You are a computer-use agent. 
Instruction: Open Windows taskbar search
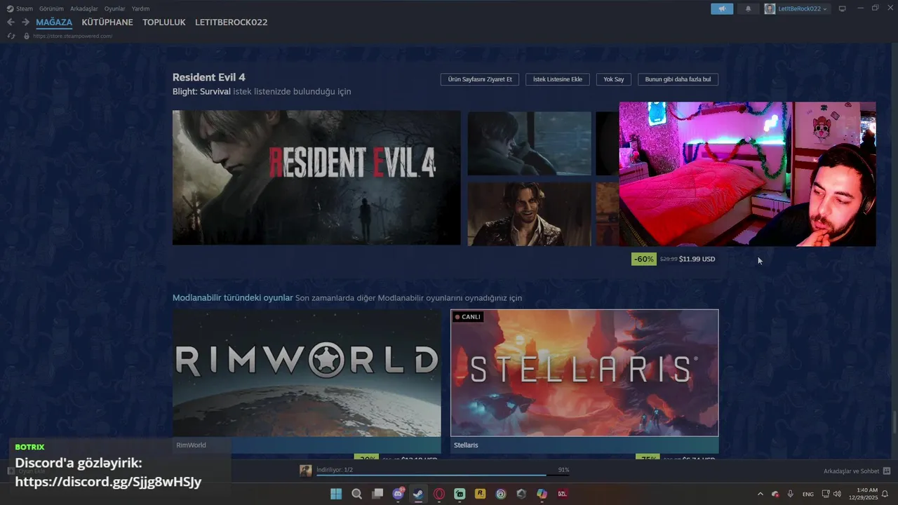point(356,494)
